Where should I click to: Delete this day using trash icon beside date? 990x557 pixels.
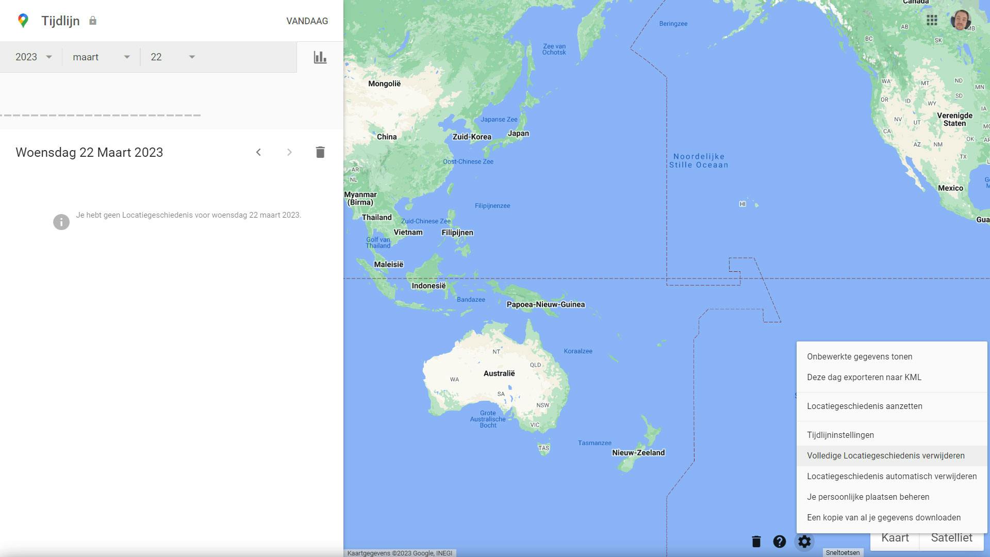(x=320, y=152)
